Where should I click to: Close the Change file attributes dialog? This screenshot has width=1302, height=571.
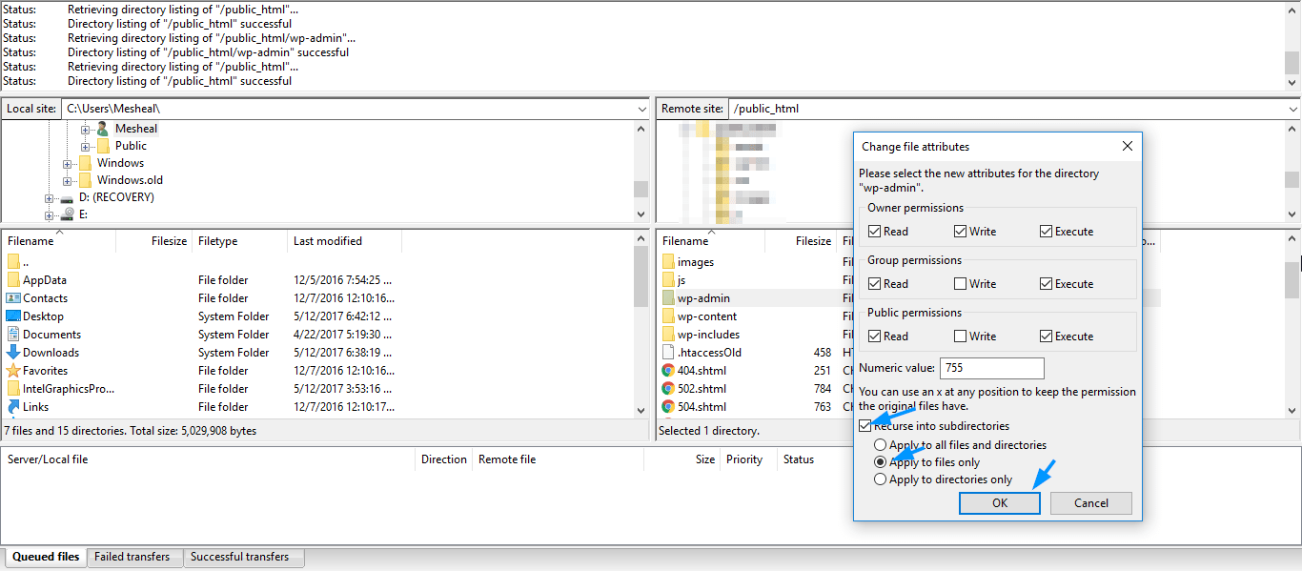point(1128,147)
